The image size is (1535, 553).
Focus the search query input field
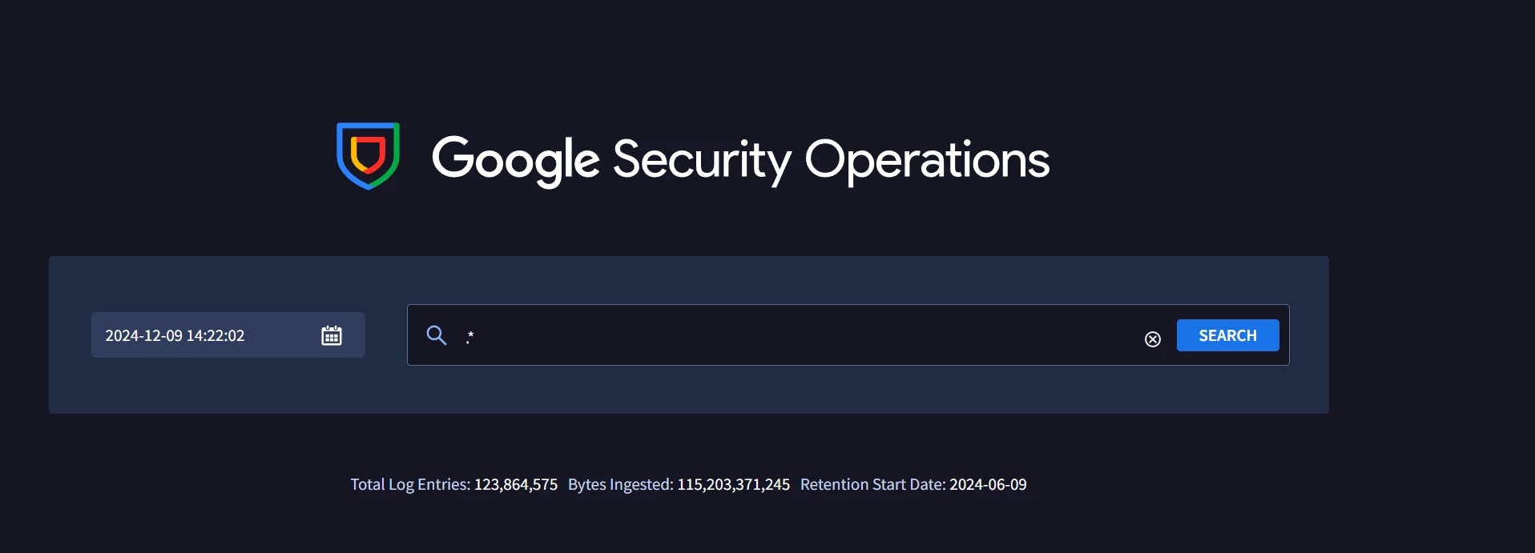coord(801,335)
